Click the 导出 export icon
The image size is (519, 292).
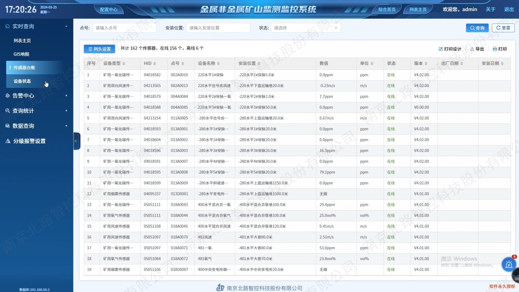(x=472, y=49)
